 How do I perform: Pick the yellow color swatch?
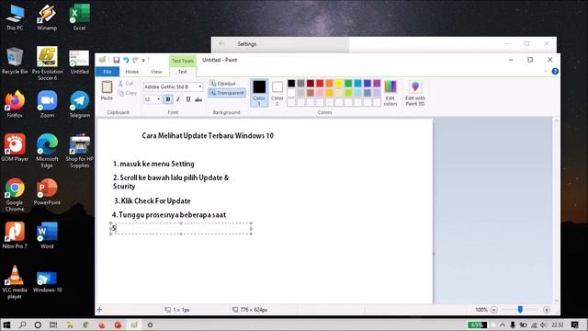[339, 84]
